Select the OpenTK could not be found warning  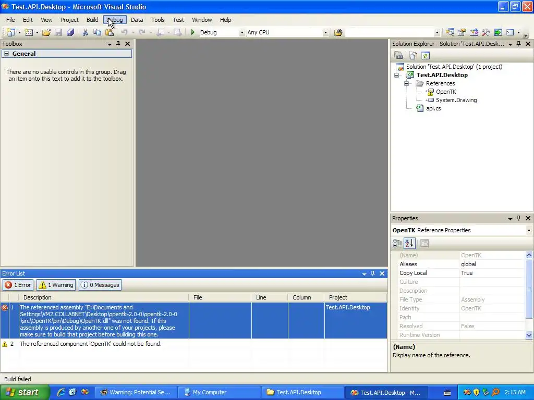(x=193, y=344)
